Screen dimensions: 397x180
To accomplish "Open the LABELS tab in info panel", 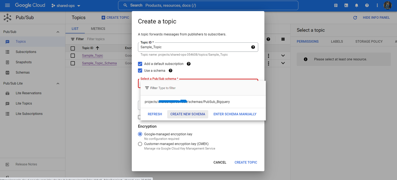I will [x=337, y=41].
